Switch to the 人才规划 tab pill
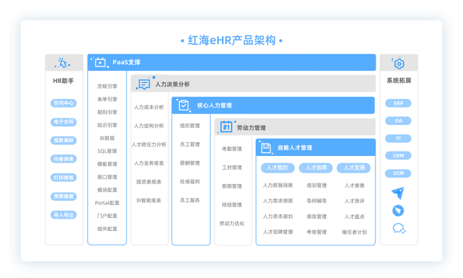463x278 pixels. pos(277,168)
